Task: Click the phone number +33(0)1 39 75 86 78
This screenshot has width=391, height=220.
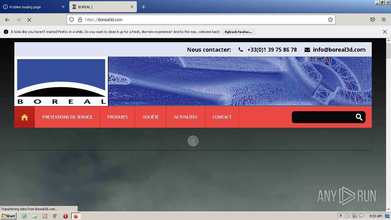Action: 272,50
